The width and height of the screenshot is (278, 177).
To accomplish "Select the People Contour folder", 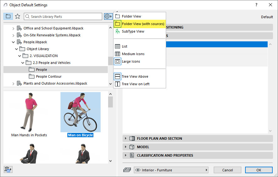I will click(x=49, y=76).
